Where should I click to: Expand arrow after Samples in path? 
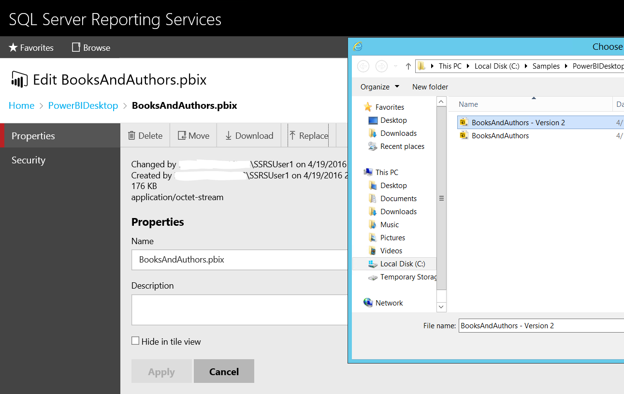point(566,66)
